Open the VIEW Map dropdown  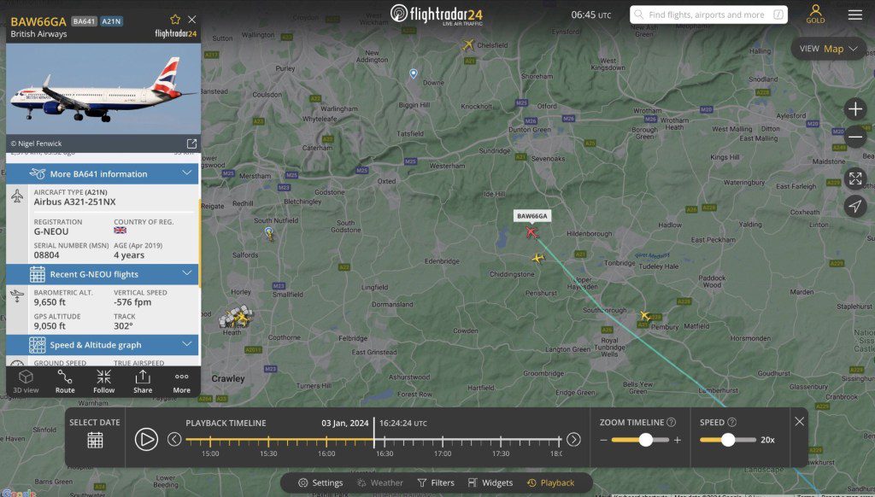828,49
